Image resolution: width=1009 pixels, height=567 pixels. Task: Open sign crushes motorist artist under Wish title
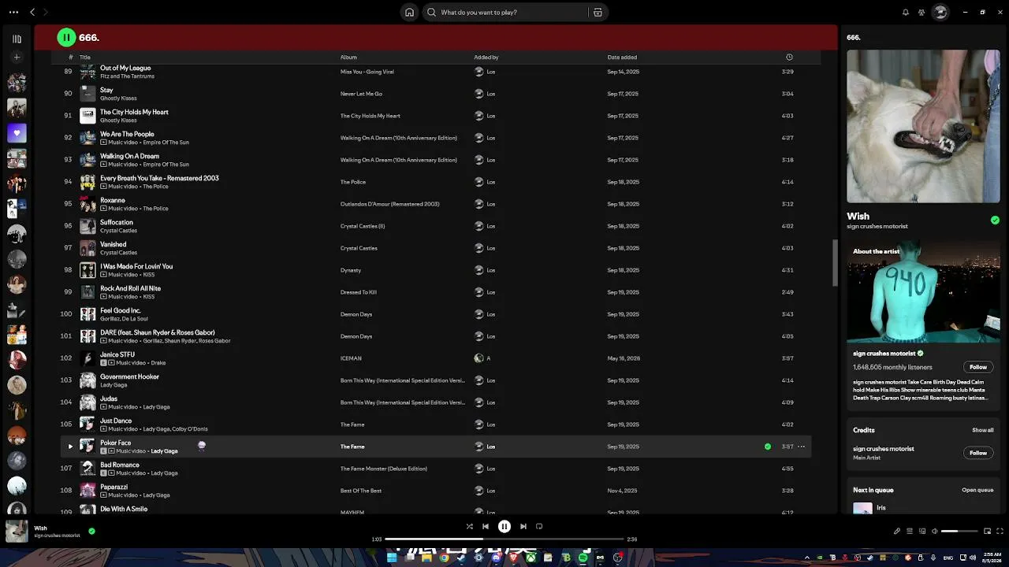click(x=877, y=227)
